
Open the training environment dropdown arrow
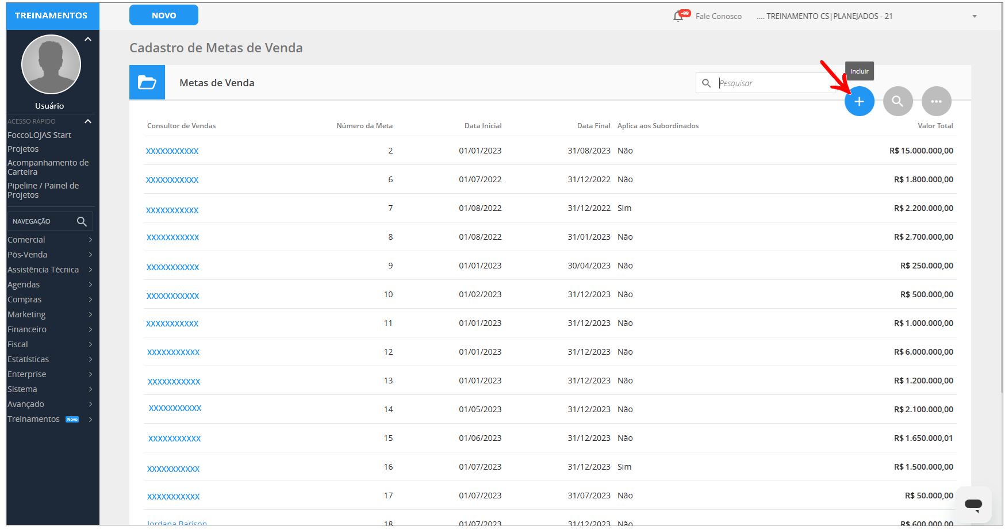975,17
